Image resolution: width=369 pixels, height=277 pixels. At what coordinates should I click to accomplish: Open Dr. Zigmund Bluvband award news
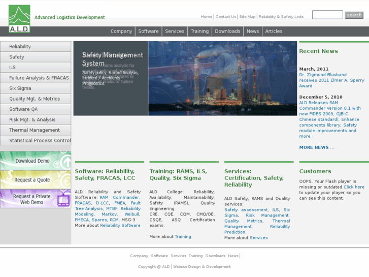pyautogui.click(x=331, y=80)
